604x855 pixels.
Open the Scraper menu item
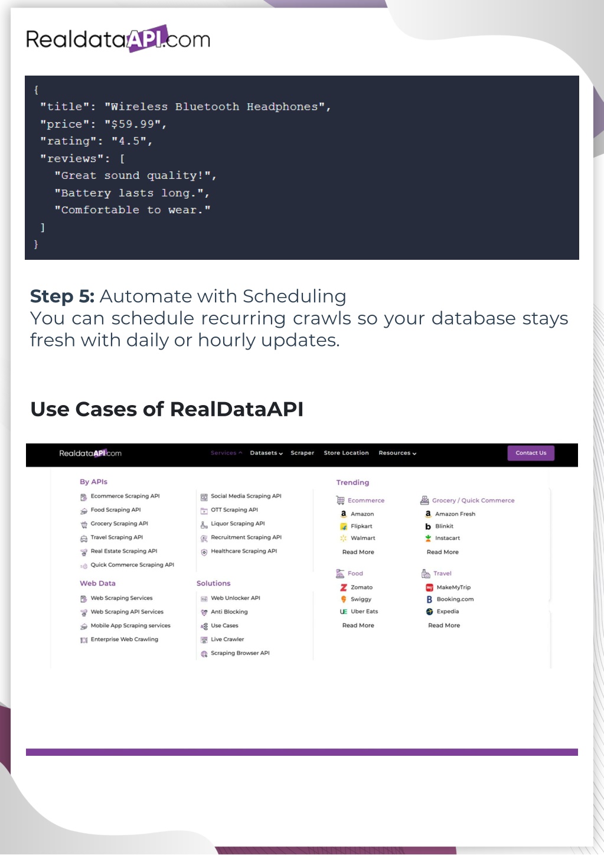click(302, 453)
